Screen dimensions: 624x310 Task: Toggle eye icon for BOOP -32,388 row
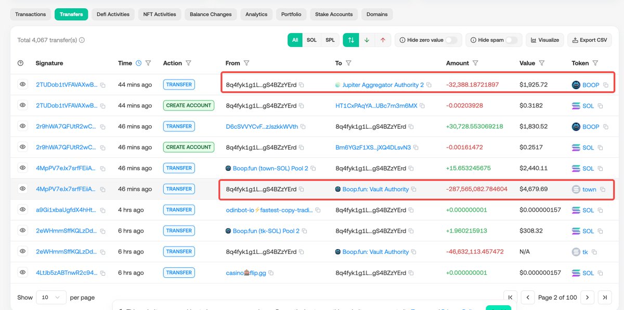(22, 84)
